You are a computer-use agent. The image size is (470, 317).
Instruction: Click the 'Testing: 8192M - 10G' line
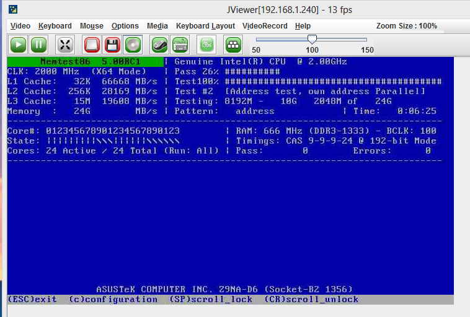pyautogui.click(x=283, y=101)
